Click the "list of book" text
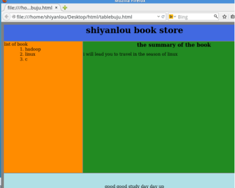Viewport: 235px width, 188px height. tap(16, 44)
